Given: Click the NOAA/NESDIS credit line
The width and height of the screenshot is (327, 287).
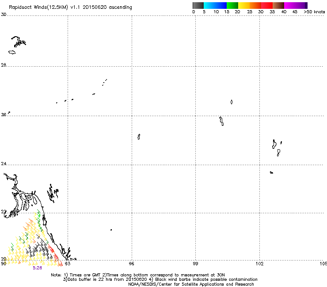Looking at the screenshot, I should 191,284.
